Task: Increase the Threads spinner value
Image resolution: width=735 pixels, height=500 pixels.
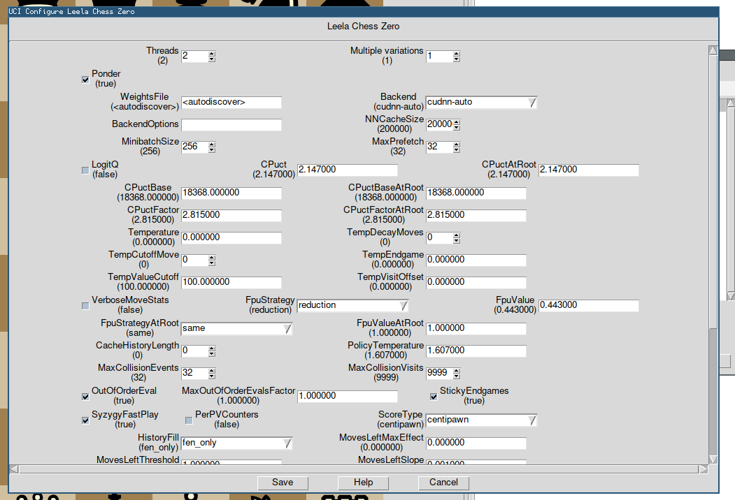Action: click(x=212, y=53)
